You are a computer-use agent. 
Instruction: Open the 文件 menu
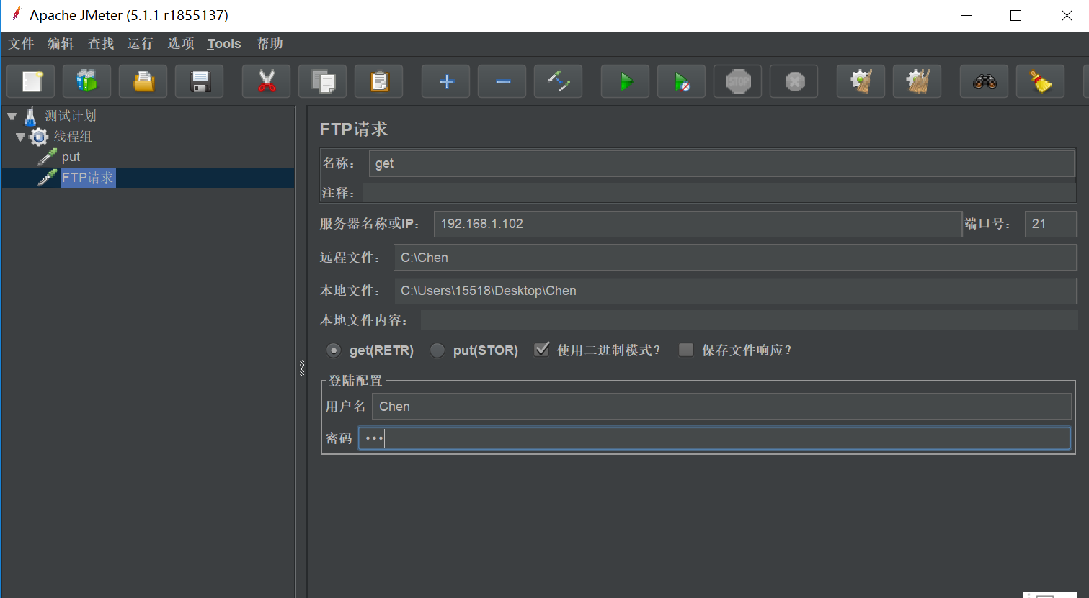(x=22, y=44)
